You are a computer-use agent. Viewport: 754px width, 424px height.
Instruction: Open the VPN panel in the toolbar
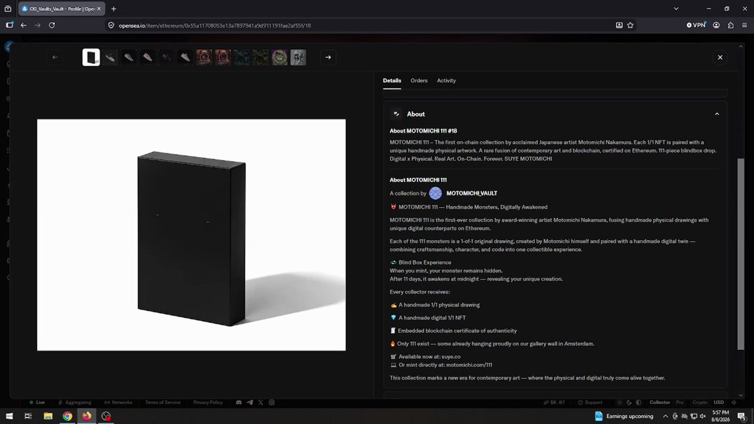697,25
